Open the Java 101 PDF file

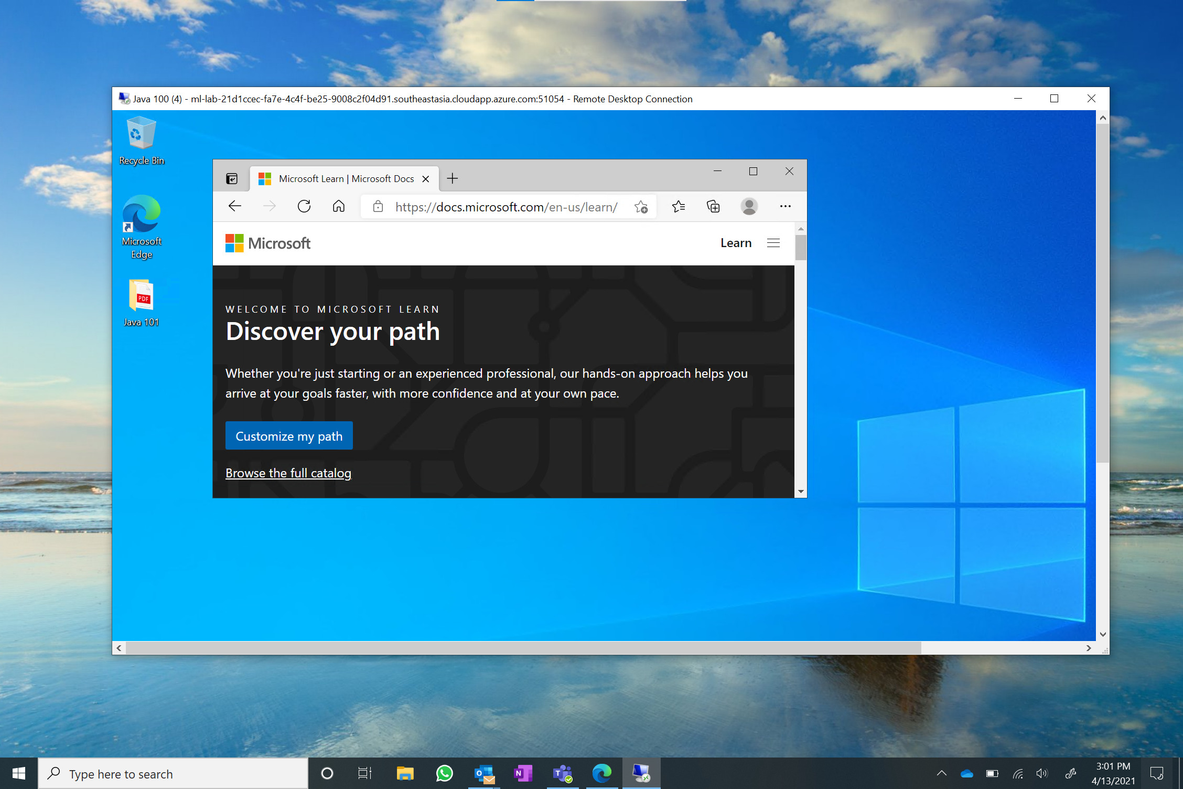point(142,303)
